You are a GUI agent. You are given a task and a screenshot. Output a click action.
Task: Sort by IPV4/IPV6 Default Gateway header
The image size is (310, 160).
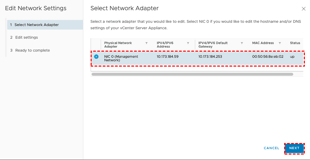213,45
